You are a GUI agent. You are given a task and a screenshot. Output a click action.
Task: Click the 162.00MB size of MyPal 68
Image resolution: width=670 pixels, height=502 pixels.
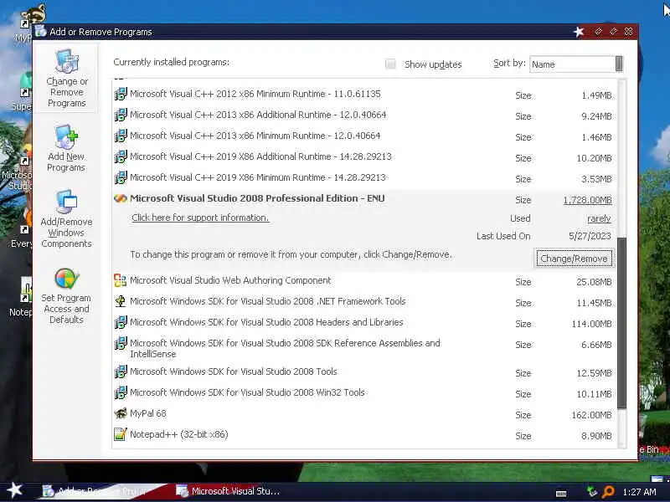click(x=591, y=415)
